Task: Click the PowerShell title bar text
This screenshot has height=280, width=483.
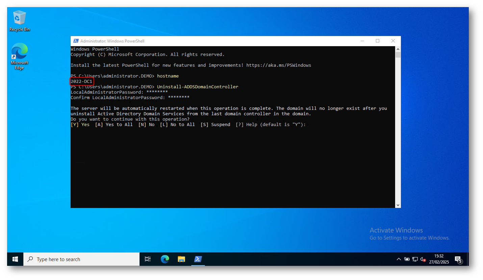Action: point(112,41)
